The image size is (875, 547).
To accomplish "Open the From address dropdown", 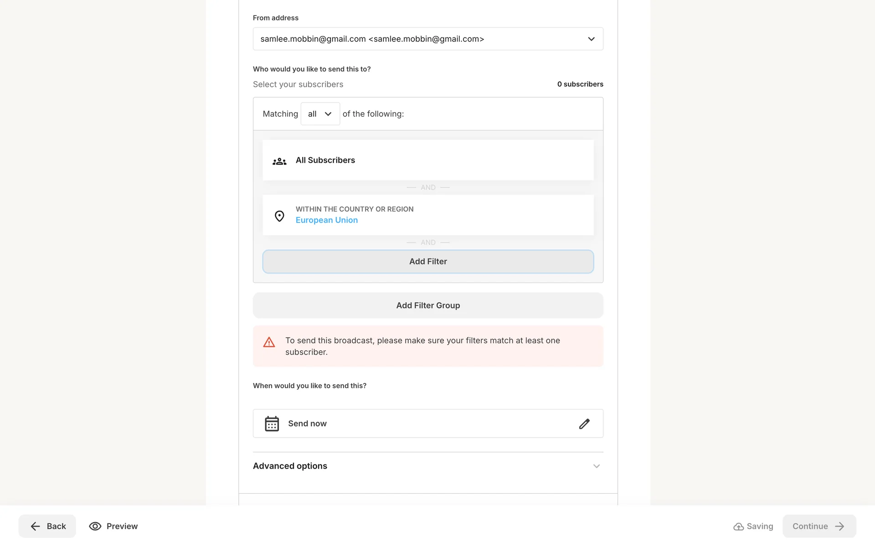I will (x=427, y=39).
